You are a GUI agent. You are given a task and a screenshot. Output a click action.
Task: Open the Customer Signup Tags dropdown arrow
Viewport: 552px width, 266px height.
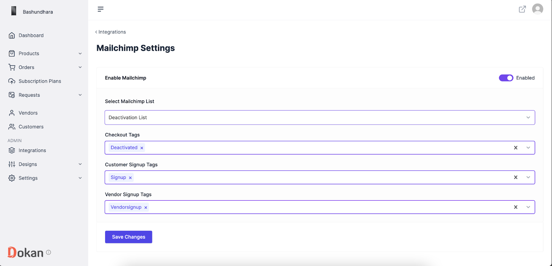pyautogui.click(x=528, y=177)
